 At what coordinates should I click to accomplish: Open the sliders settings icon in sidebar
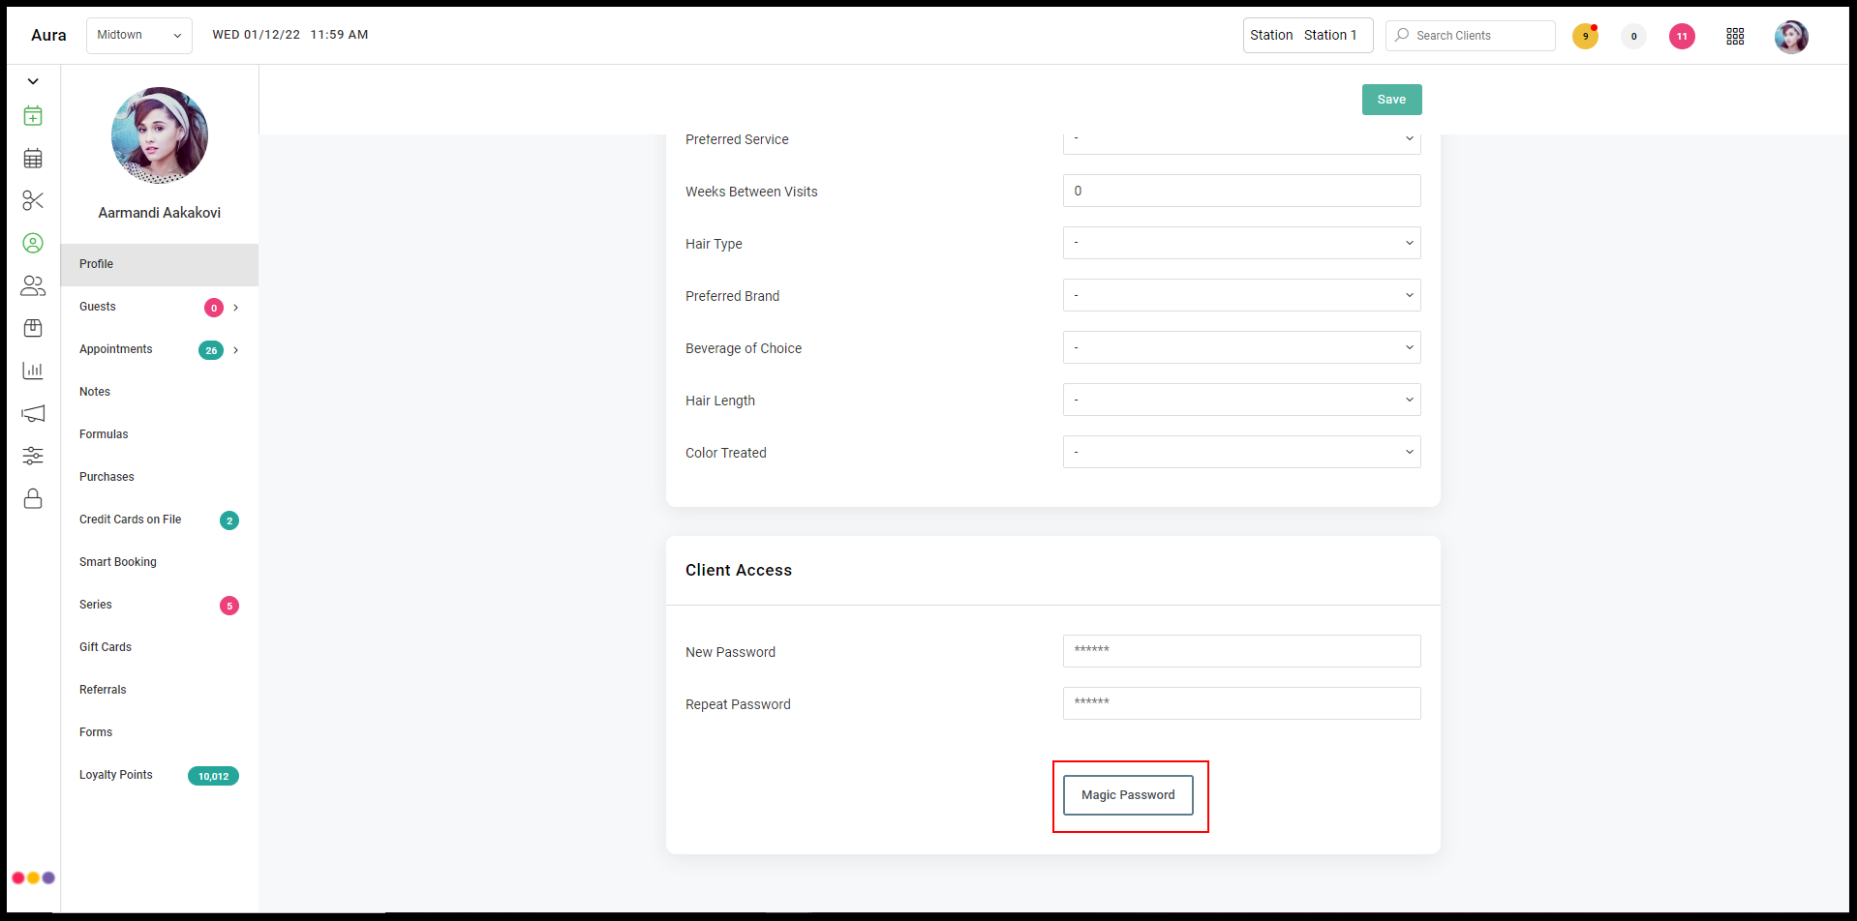coord(33,456)
